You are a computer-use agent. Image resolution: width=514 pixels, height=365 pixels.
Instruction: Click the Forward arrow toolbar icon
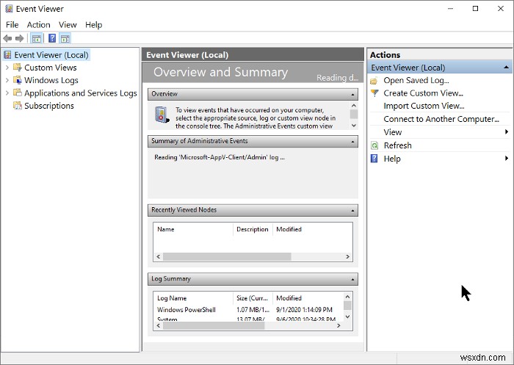pyautogui.click(x=20, y=38)
